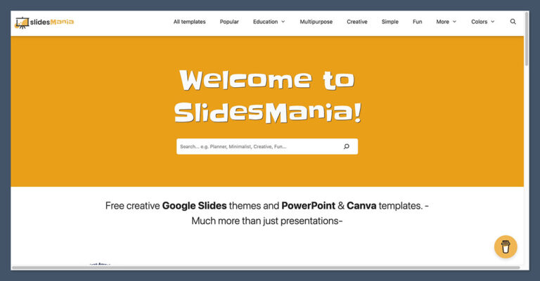Click the slidesMania wordmark text

tap(51, 22)
